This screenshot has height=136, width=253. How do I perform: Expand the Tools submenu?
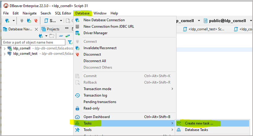point(125,130)
